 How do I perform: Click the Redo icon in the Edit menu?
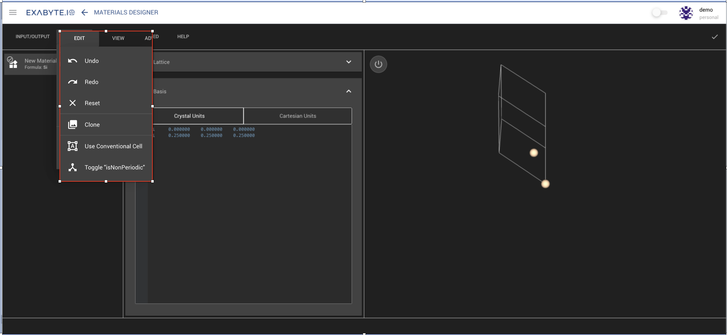point(73,82)
